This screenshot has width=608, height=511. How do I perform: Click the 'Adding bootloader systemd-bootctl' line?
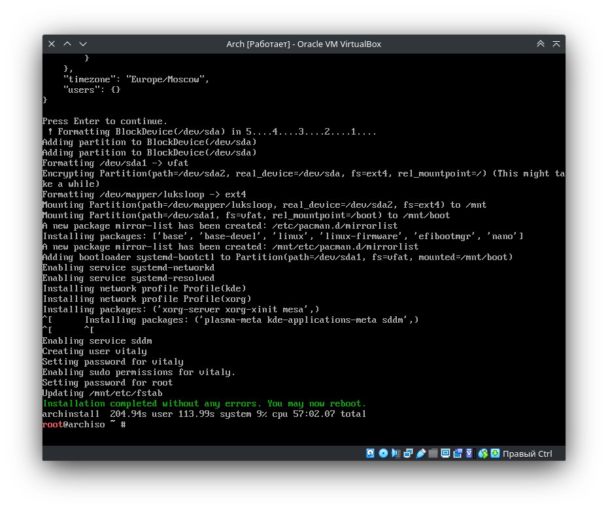pos(278,257)
